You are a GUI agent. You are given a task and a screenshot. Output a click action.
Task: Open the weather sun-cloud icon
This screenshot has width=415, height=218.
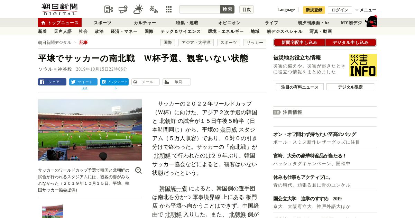tap(138, 9)
